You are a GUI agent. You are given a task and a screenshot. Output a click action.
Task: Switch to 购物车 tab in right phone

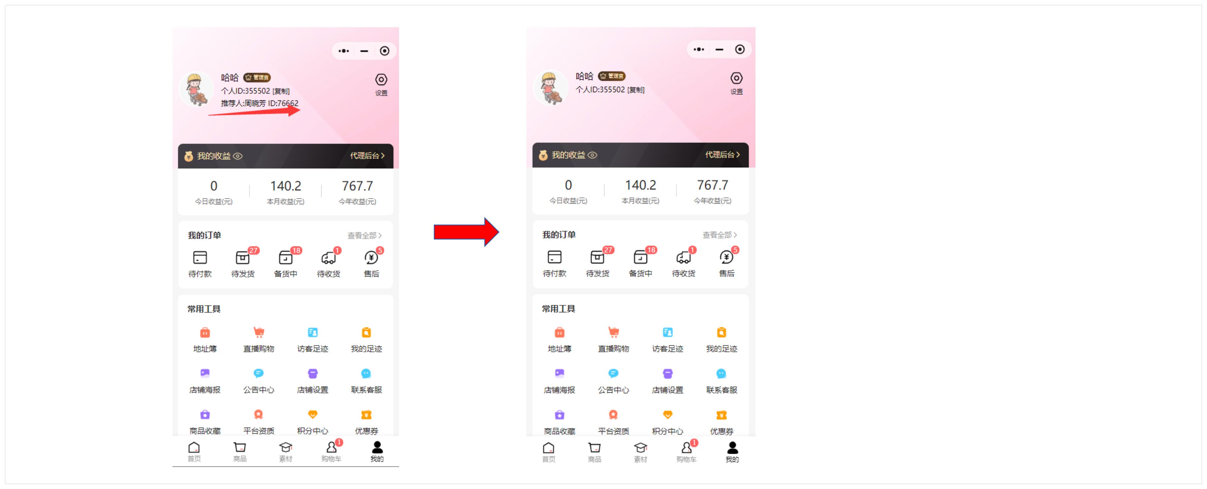pos(686,452)
